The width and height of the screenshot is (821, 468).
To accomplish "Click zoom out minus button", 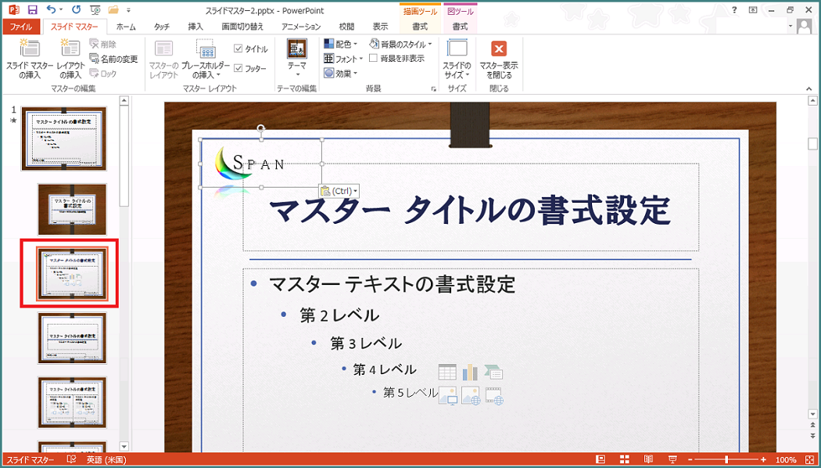I will point(690,459).
